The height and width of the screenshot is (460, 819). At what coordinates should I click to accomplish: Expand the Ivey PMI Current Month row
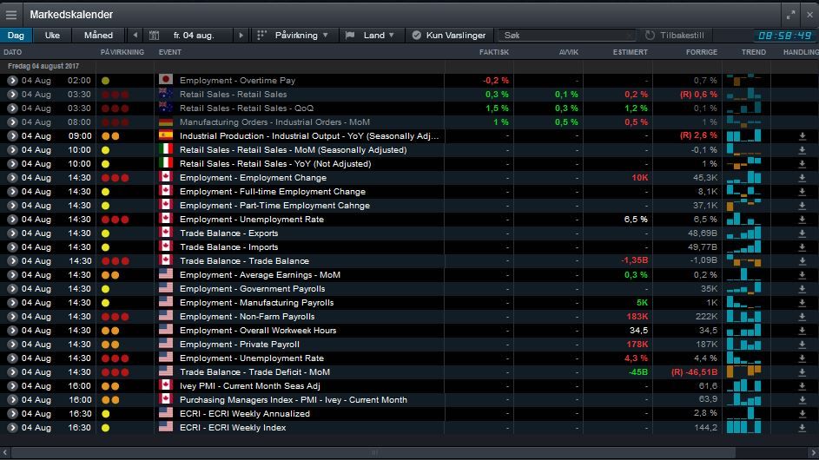point(12,386)
